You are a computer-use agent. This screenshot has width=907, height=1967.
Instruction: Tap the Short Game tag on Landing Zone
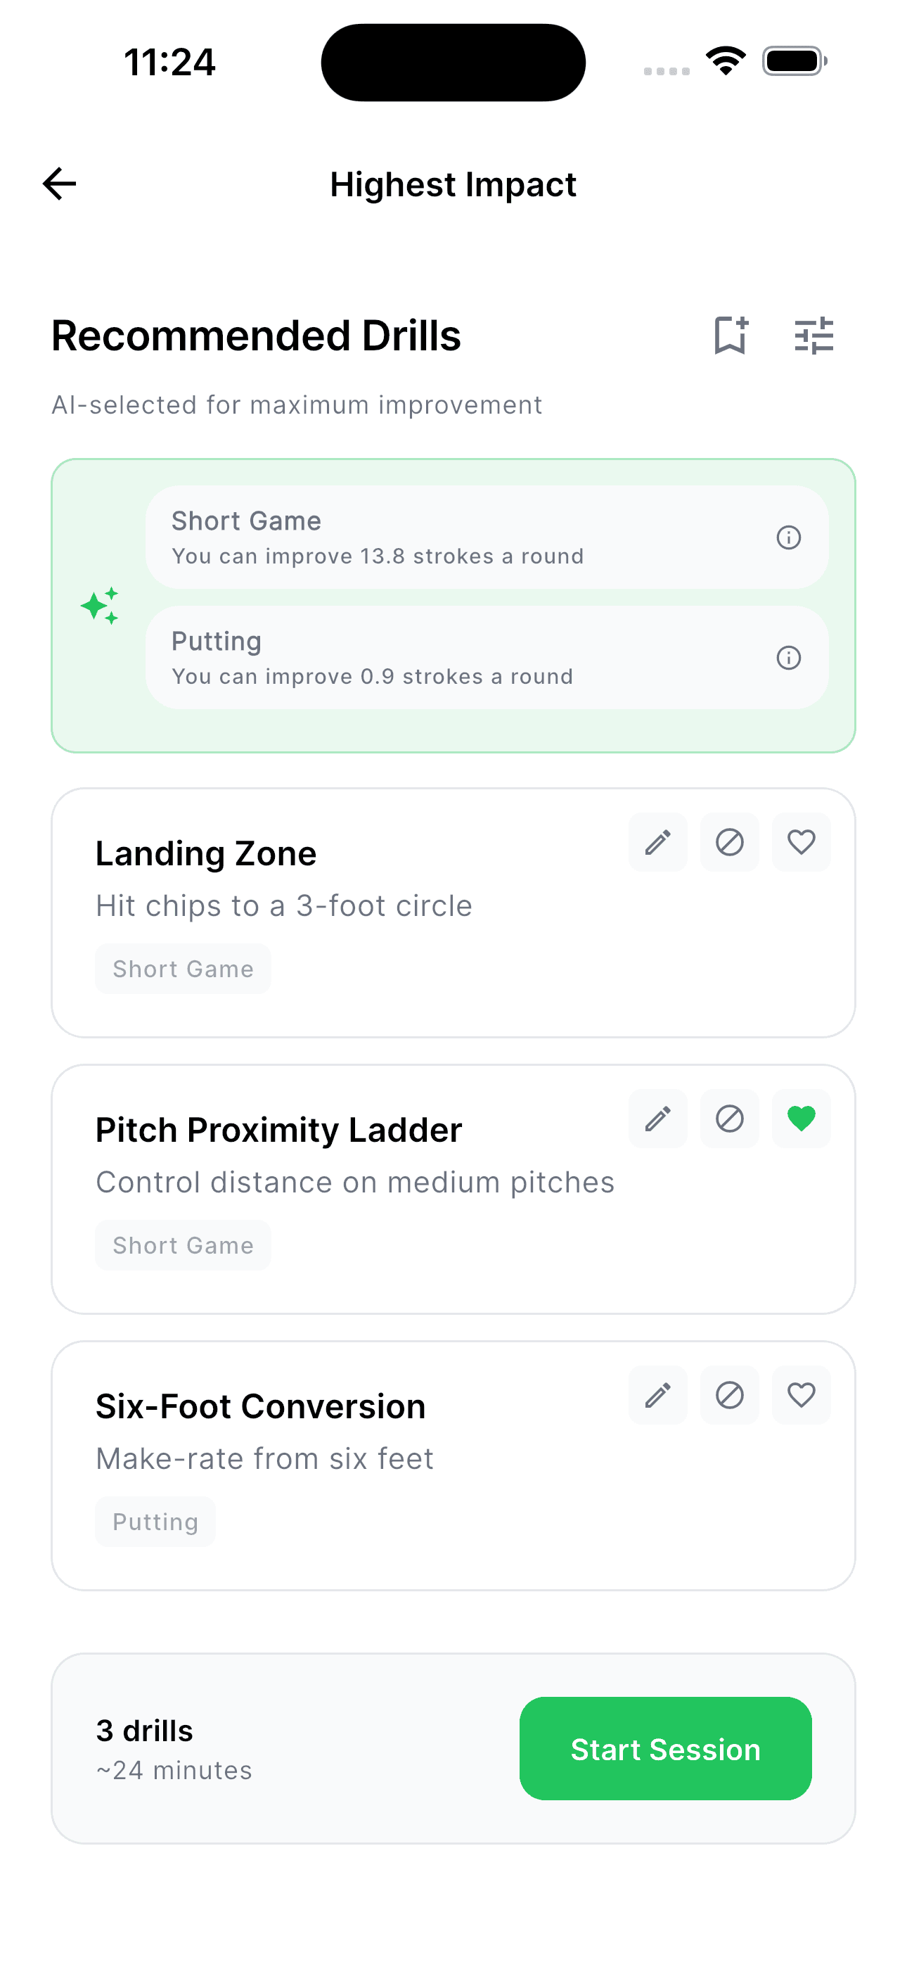(x=184, y=969)
